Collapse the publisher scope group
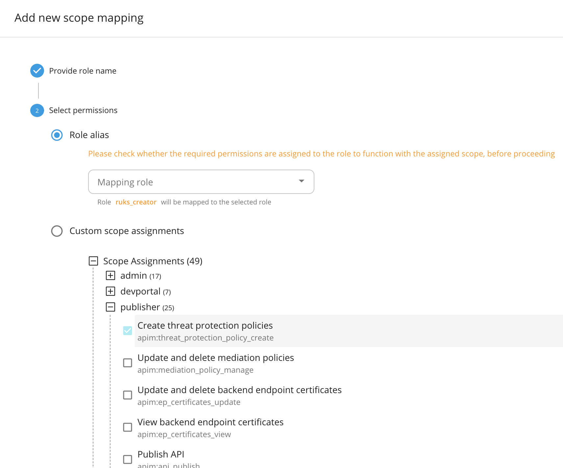 (x=110, y=307)
